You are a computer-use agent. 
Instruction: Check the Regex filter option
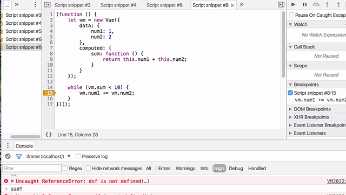65,168
